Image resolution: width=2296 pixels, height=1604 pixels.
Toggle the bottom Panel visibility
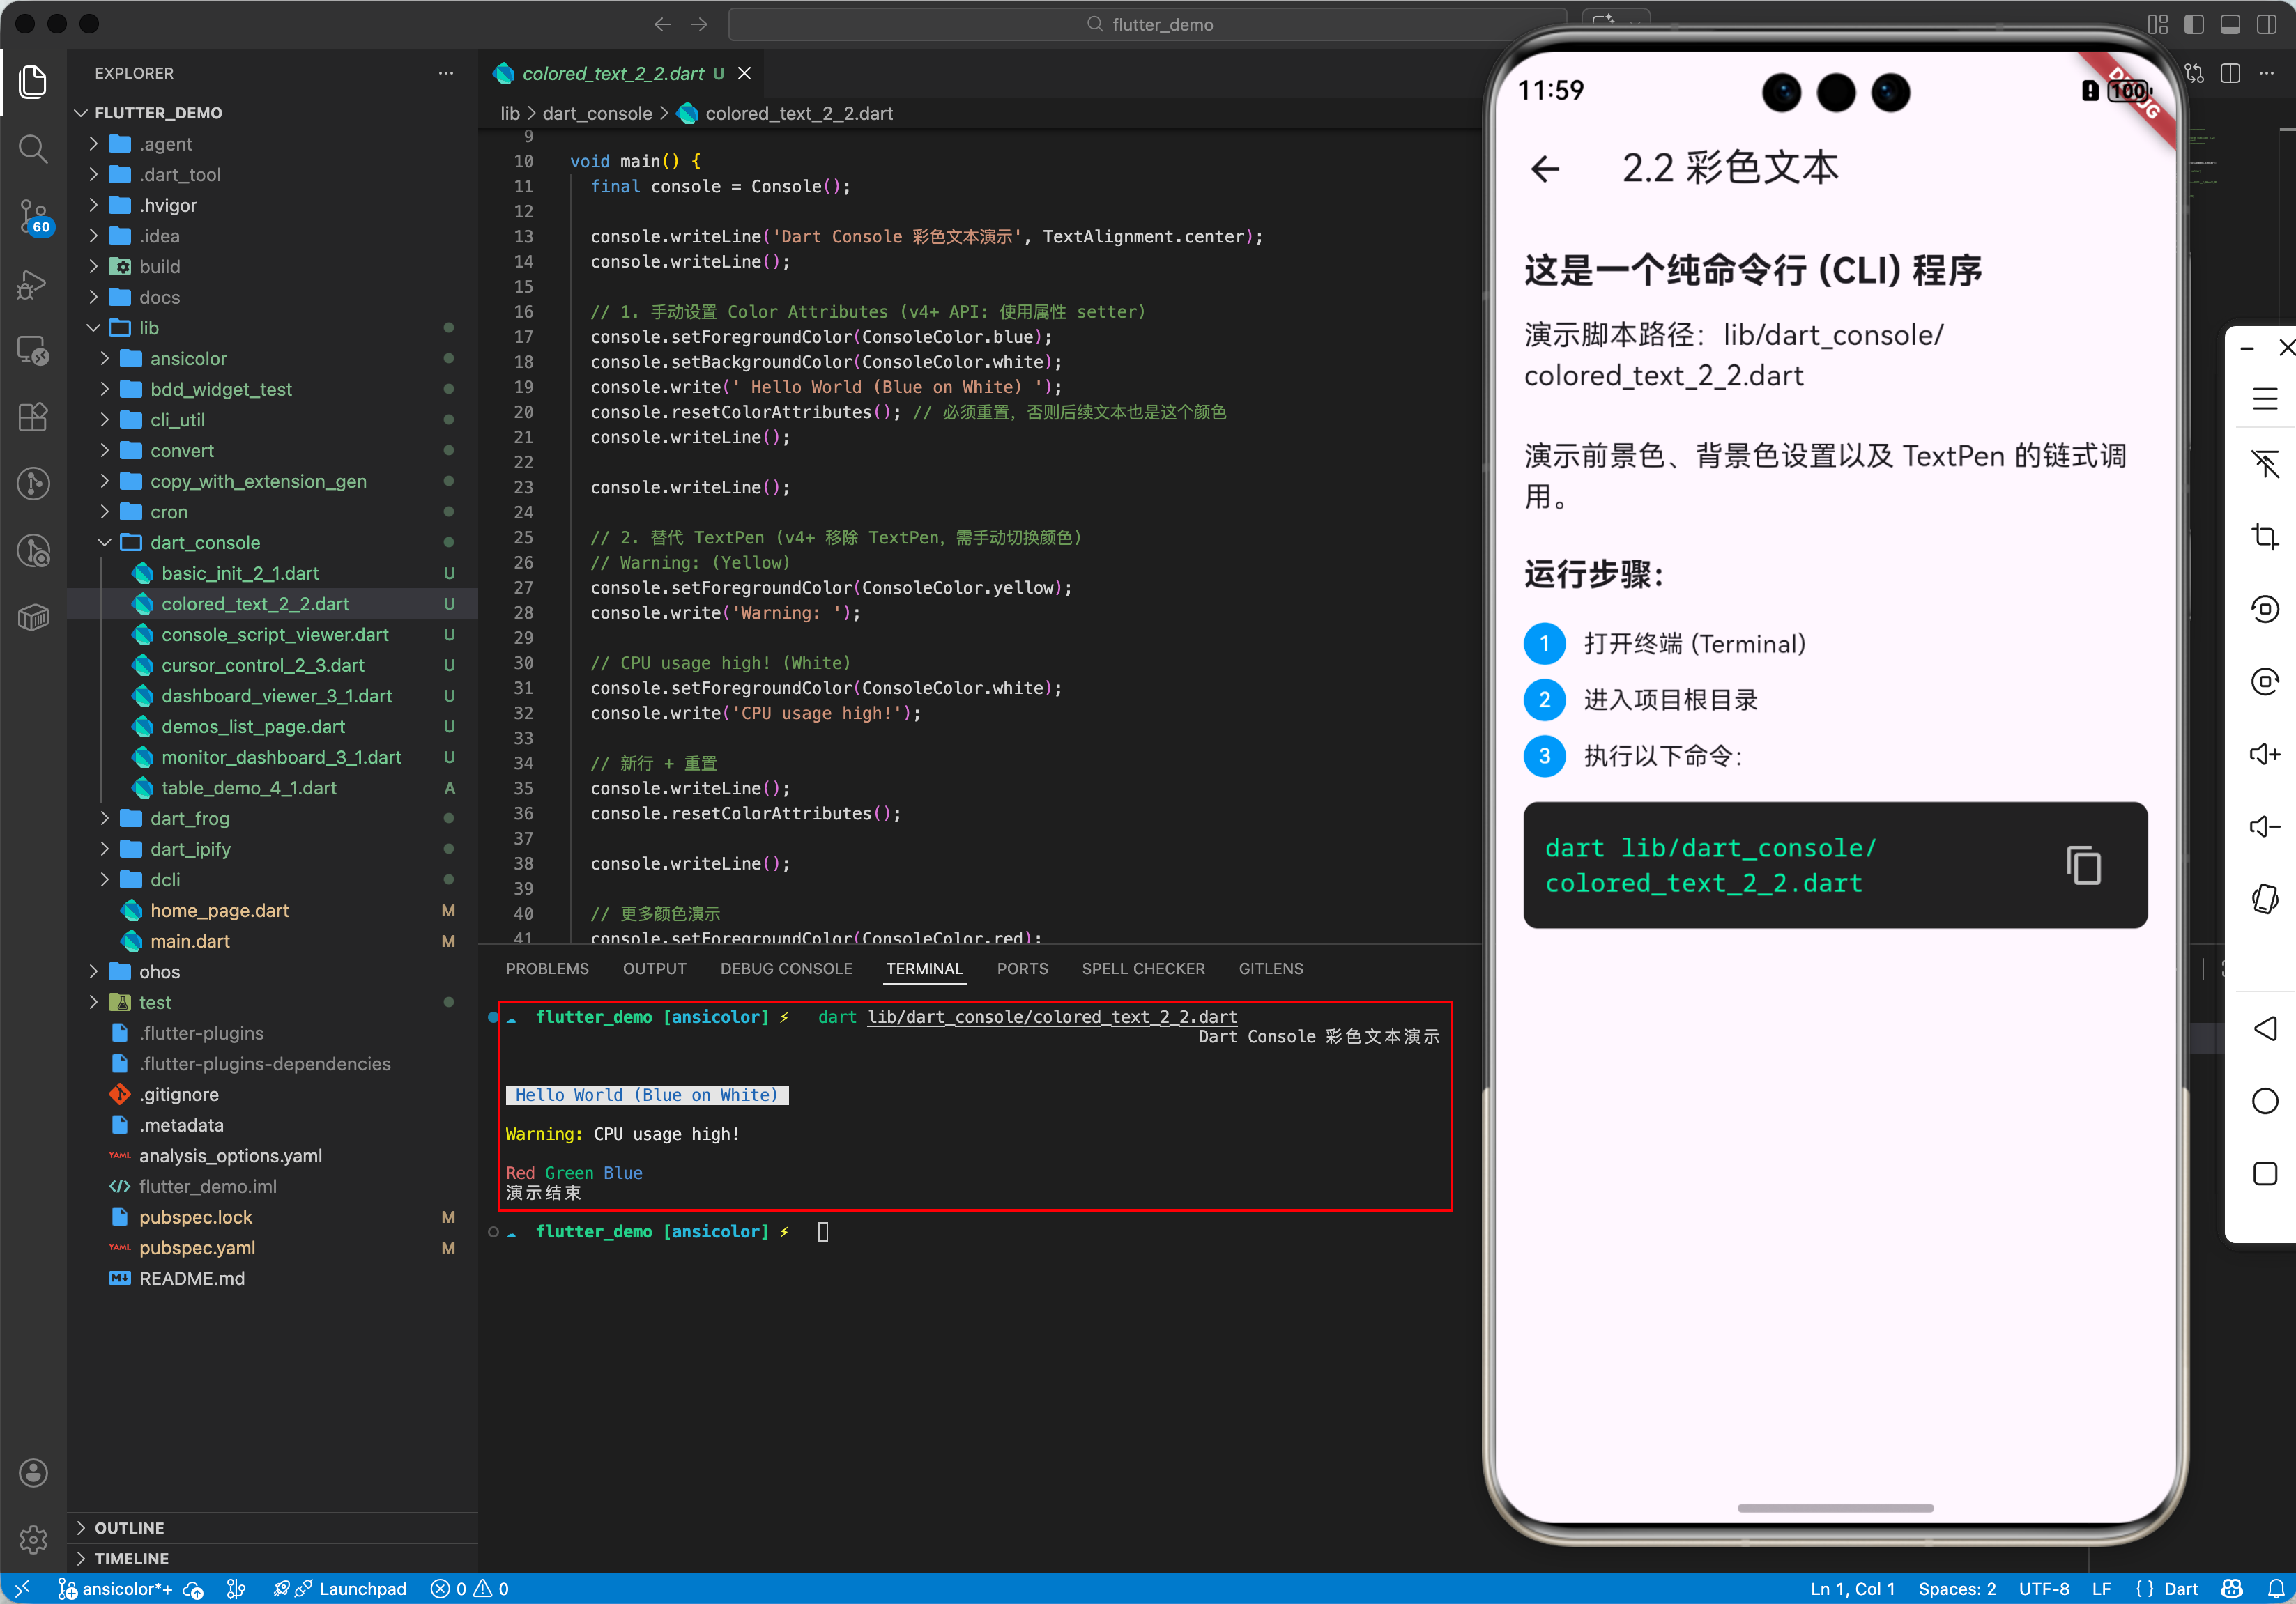[x=2230, y=24]
